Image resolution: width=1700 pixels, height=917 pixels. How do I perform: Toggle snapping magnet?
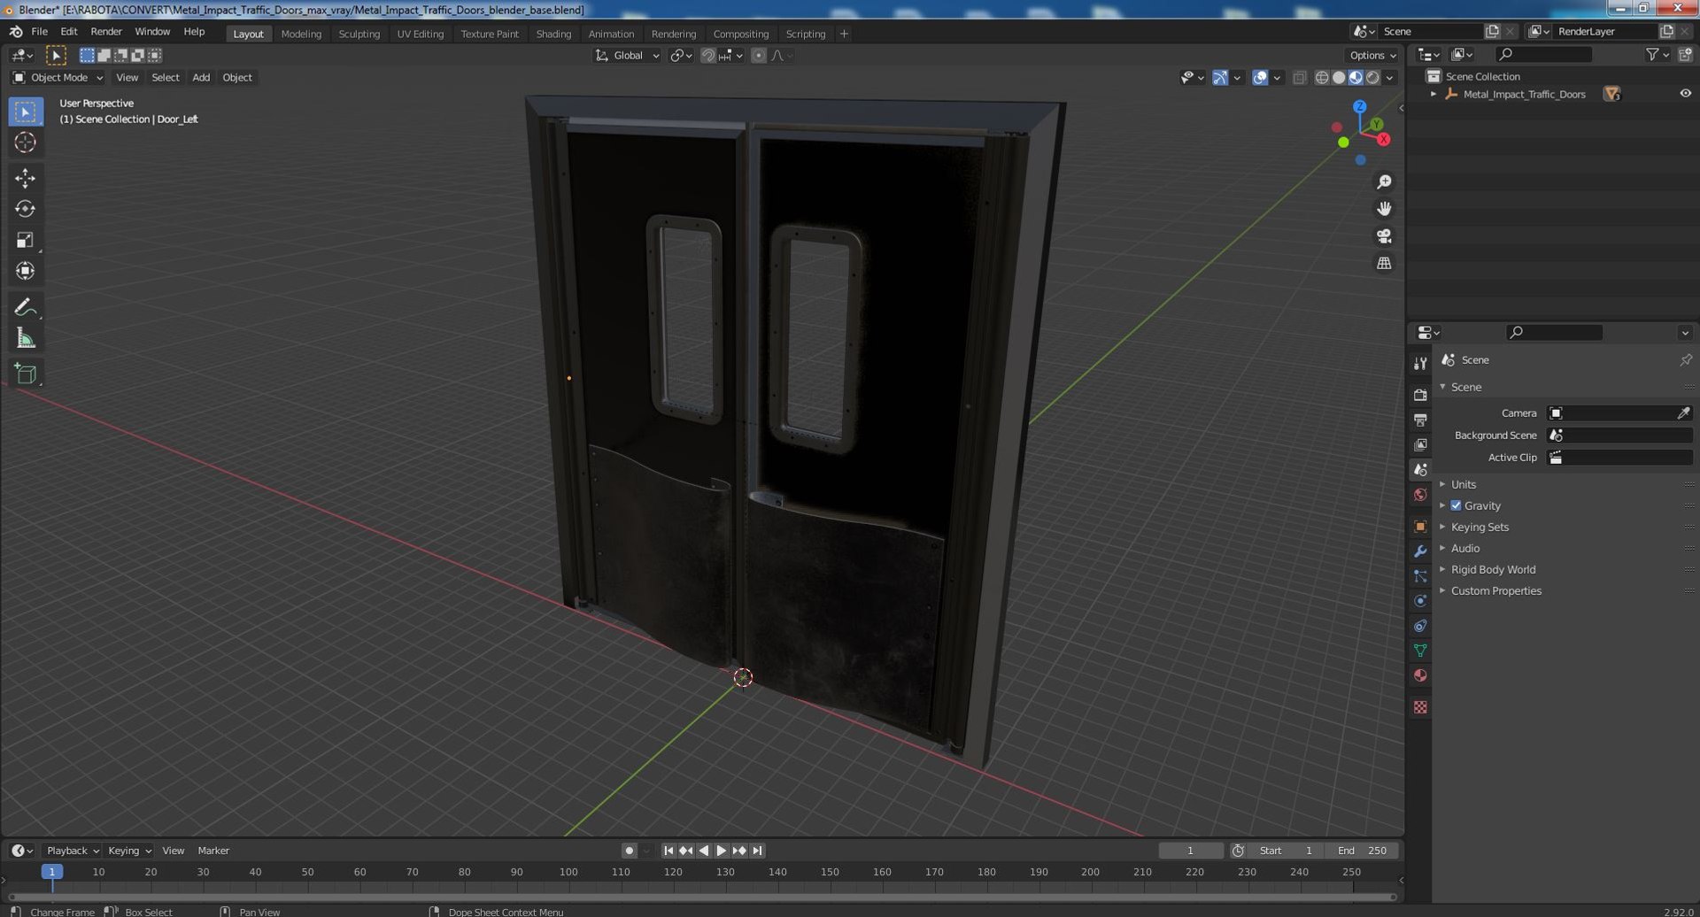(x=707, y=55)
